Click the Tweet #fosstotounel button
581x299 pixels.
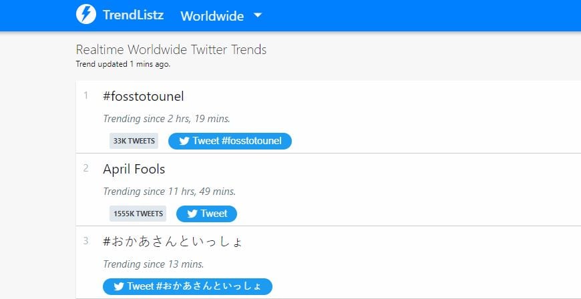230,141
